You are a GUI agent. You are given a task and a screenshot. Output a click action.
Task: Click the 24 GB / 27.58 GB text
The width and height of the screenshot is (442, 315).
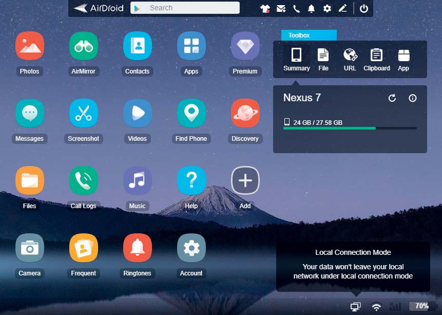pos(318,122)
